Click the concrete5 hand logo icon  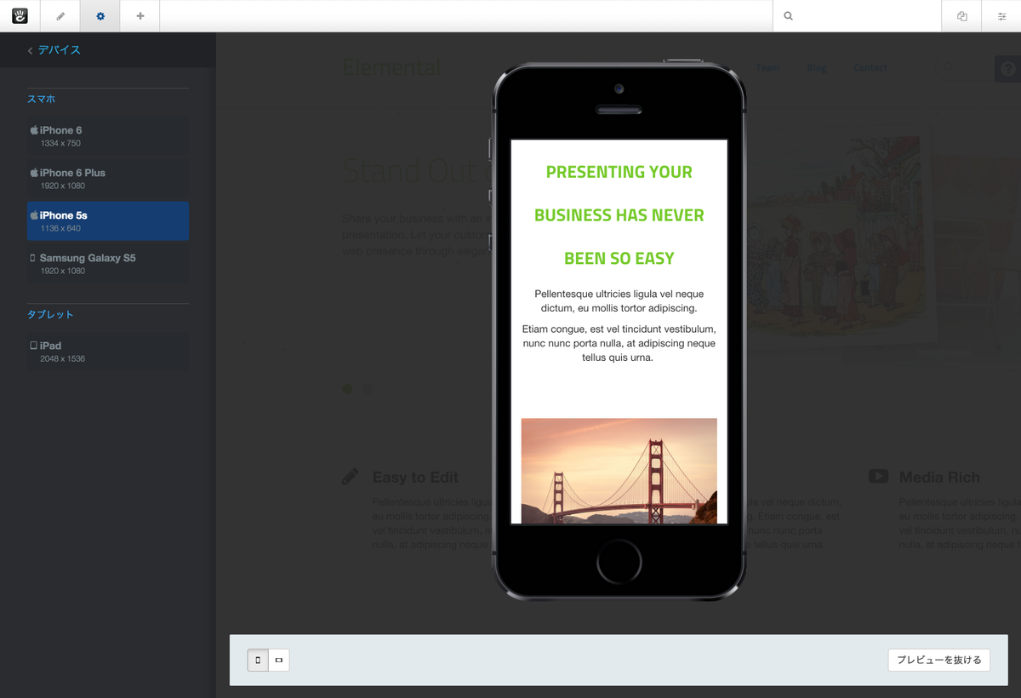tap(20, 16)
